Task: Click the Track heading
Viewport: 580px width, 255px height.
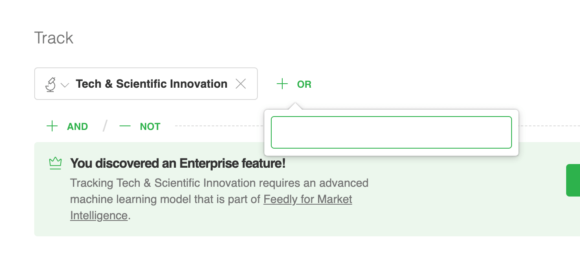Action: pos(54,38)
